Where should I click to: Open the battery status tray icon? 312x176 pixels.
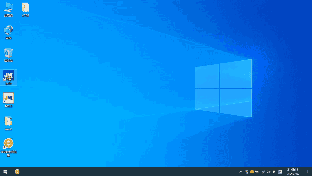click(257, 172)
